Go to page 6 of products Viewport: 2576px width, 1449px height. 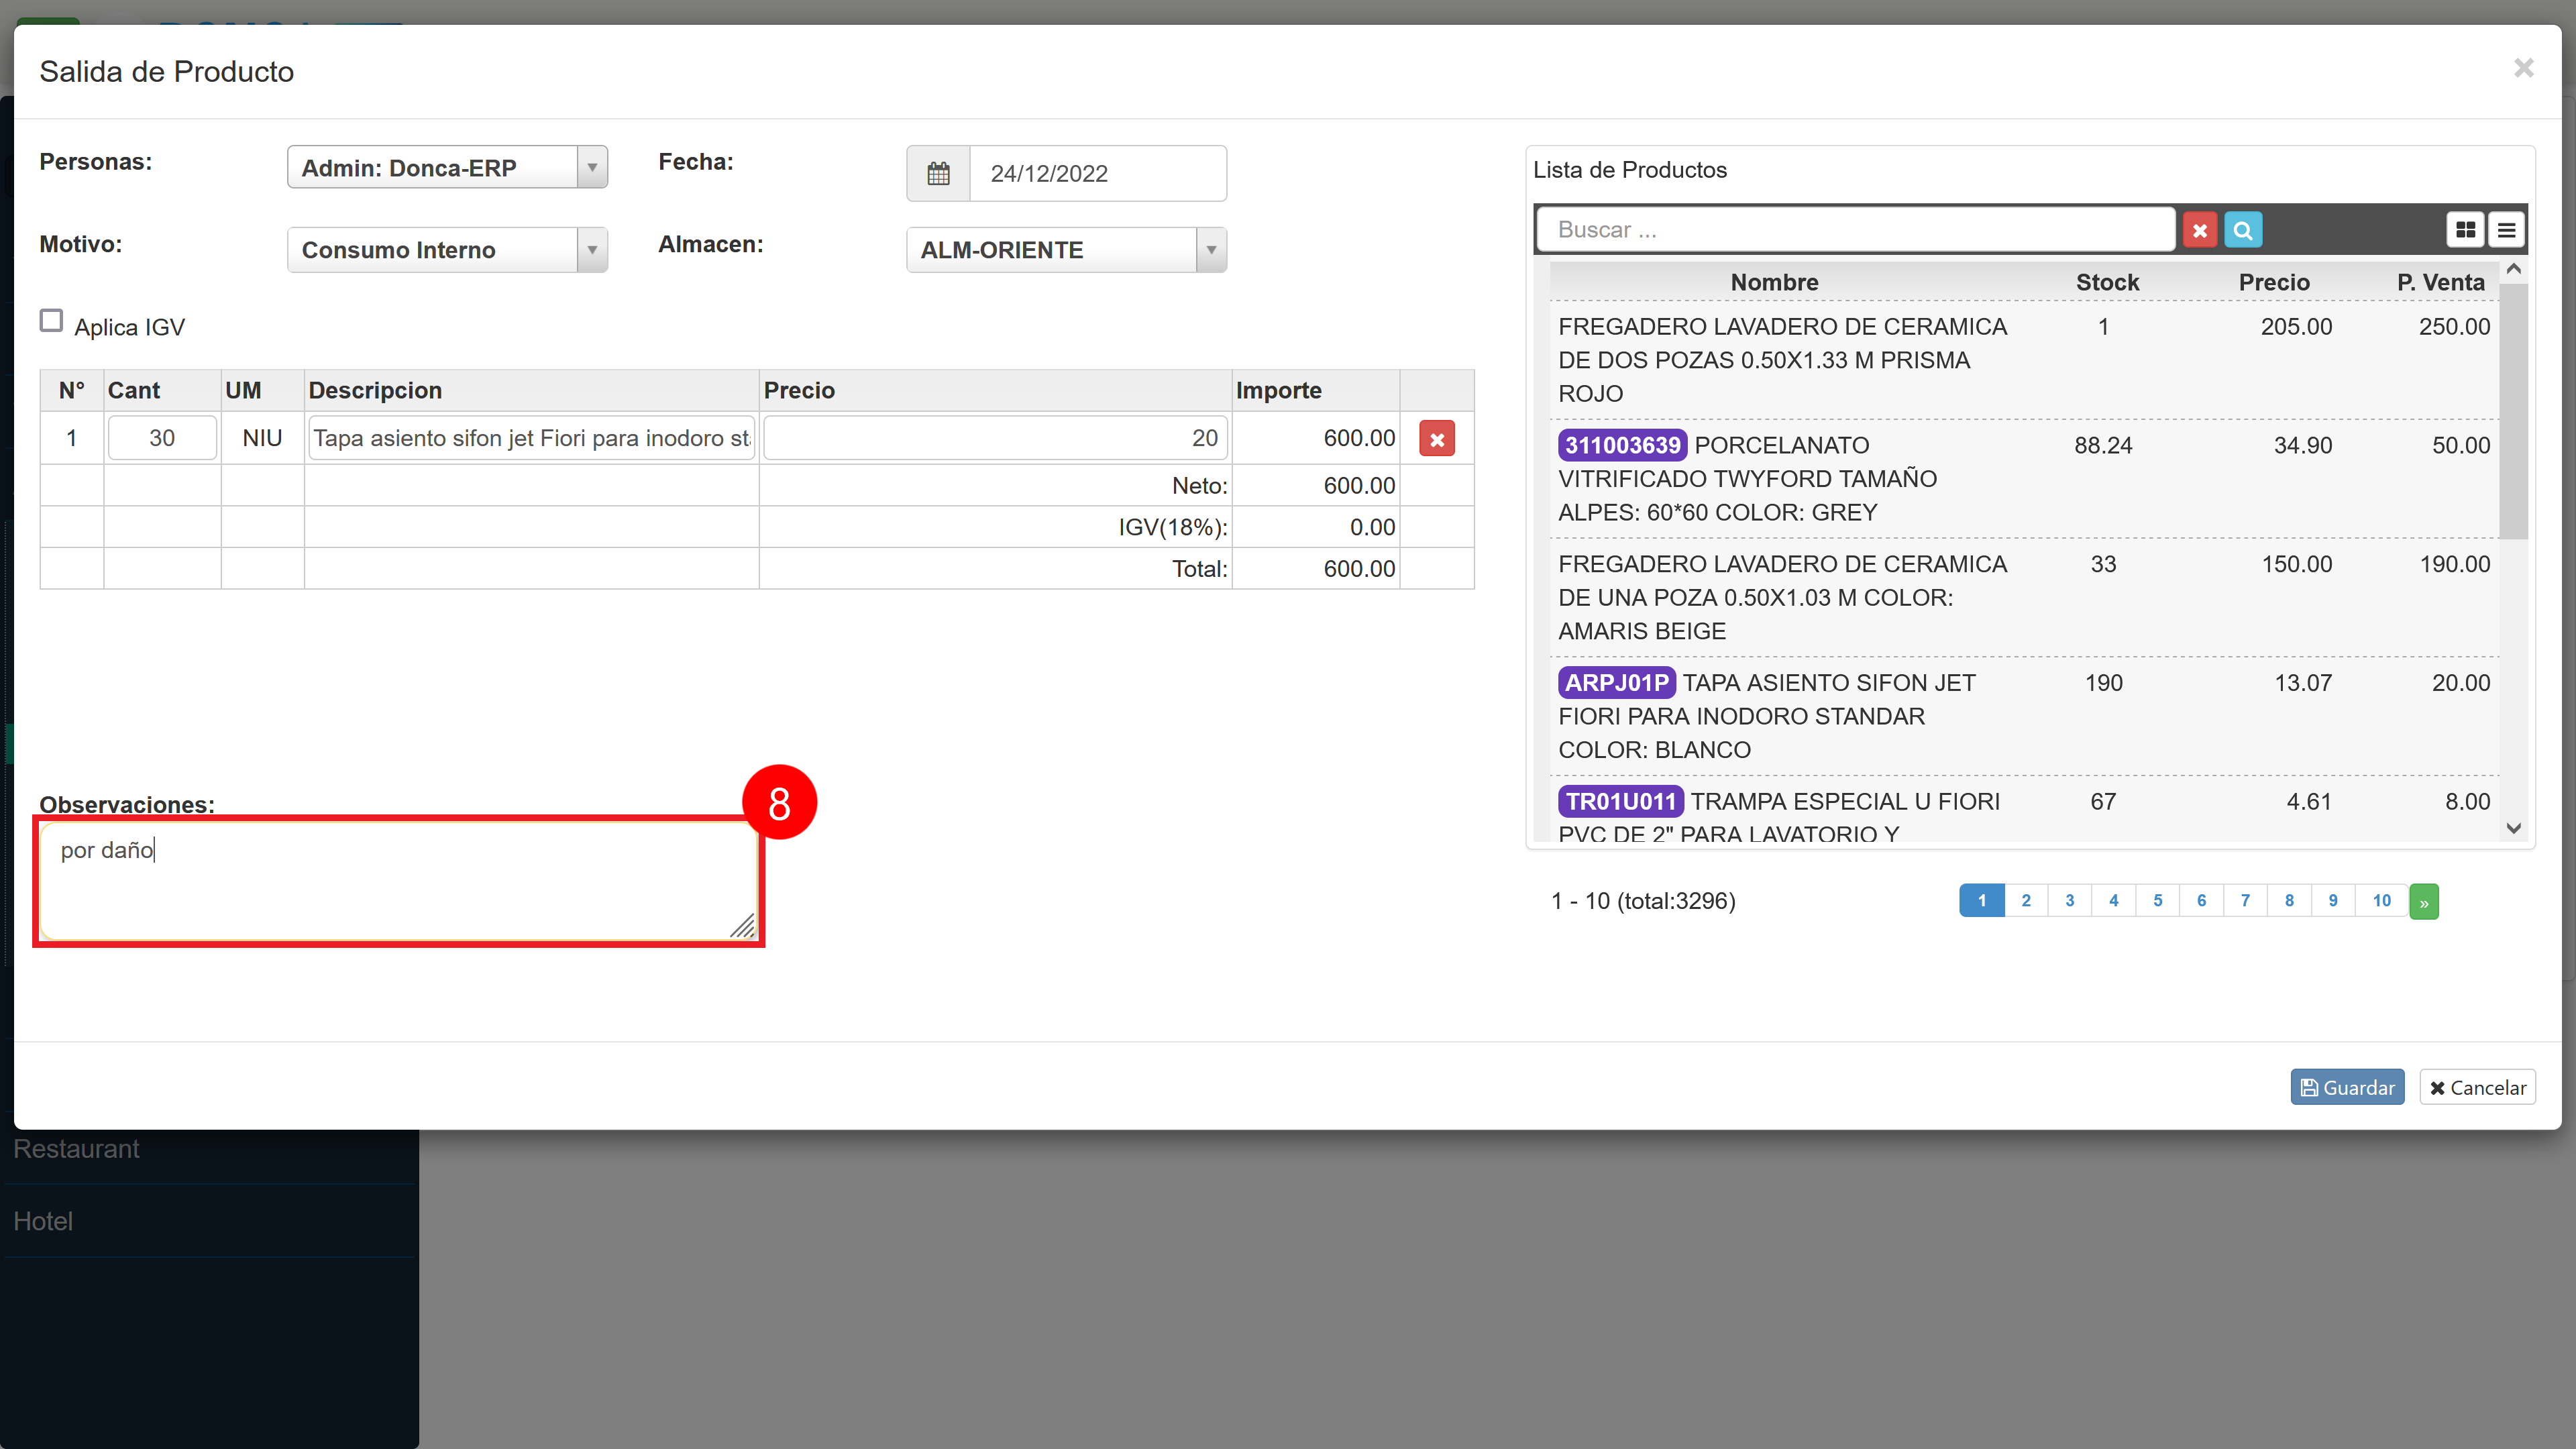(x=2201, y=901)
